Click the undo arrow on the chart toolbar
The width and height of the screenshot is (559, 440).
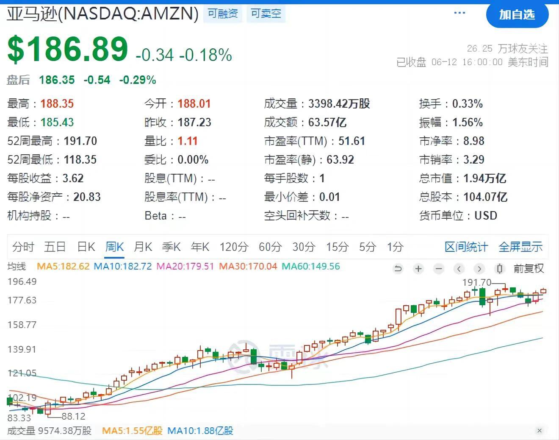point(397,269)
